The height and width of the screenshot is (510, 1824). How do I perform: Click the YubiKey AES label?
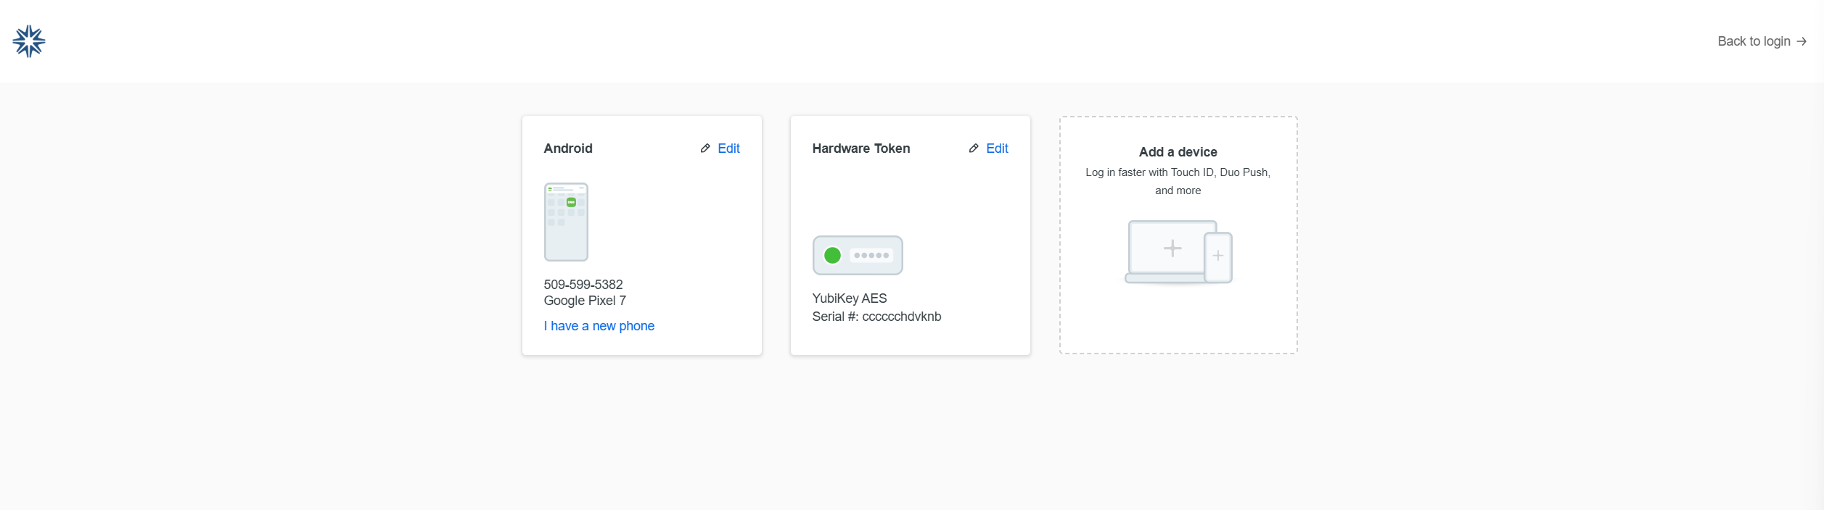pos(850,298)
